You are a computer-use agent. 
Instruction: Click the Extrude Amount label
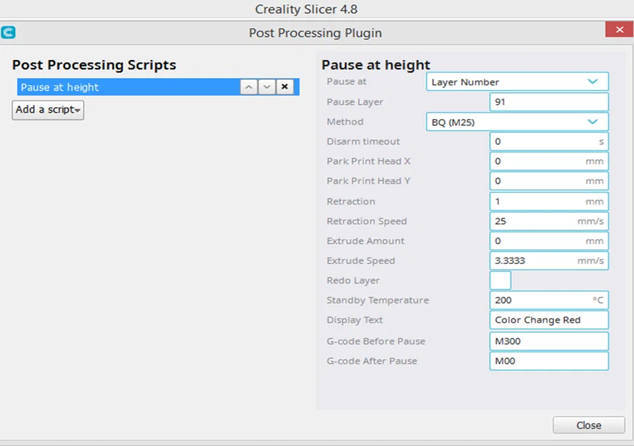(x=365, y=240)
